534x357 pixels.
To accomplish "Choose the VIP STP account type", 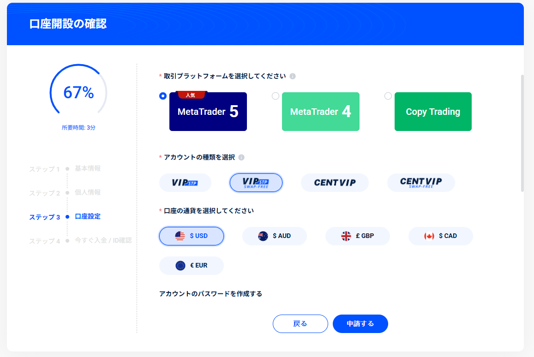I will coord(185,183).
